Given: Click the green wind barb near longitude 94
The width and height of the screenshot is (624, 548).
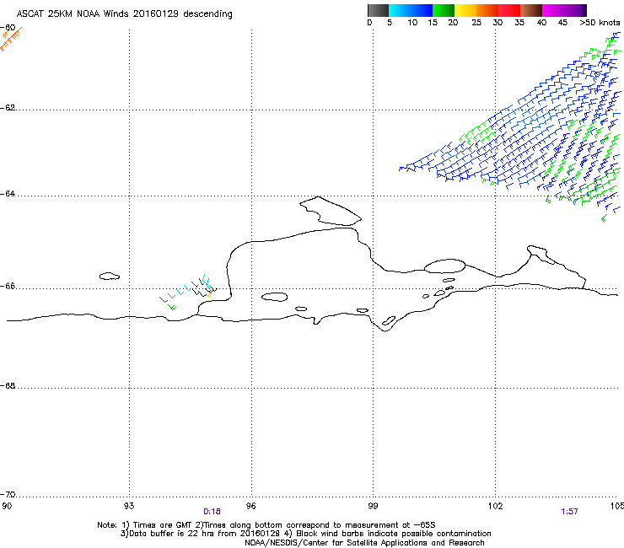Looking at the screenshot, I should coord(172,307).
